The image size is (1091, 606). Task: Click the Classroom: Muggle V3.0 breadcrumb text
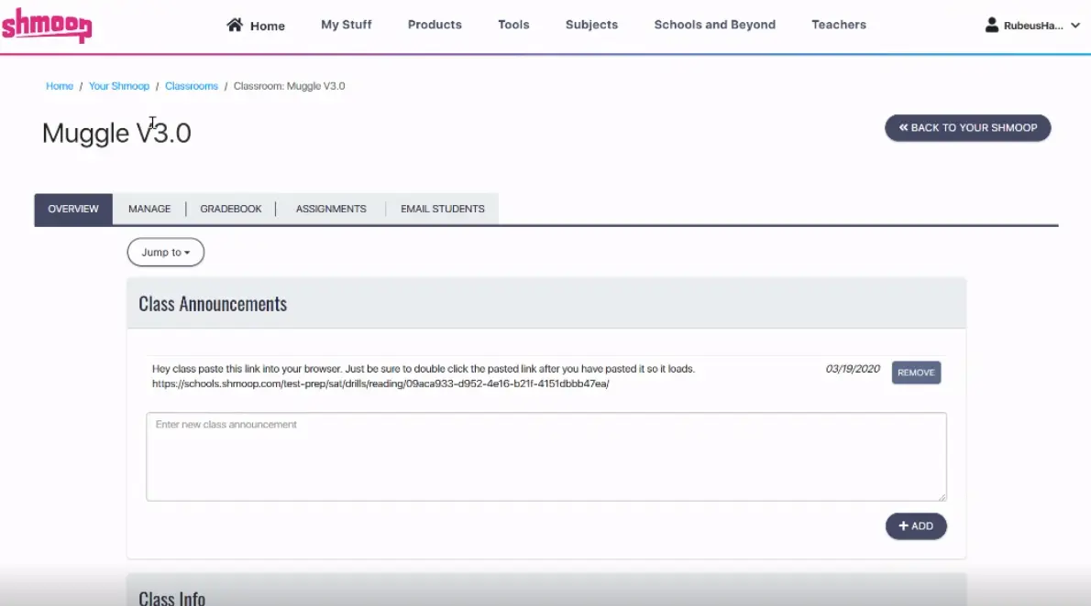290,86
